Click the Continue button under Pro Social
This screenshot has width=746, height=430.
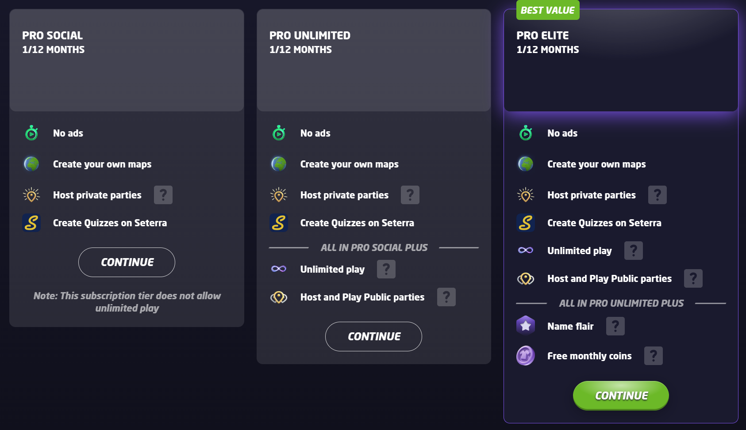[x=127, y=262]
